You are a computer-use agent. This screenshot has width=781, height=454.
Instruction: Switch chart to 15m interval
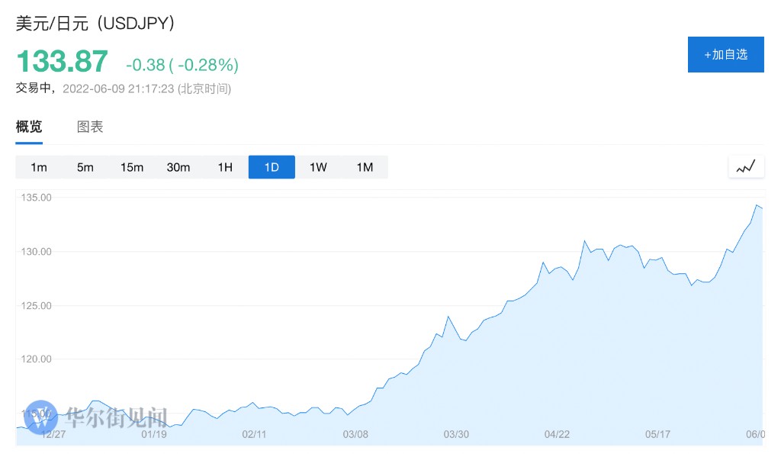pyautogui.click(x=132, y=167)
